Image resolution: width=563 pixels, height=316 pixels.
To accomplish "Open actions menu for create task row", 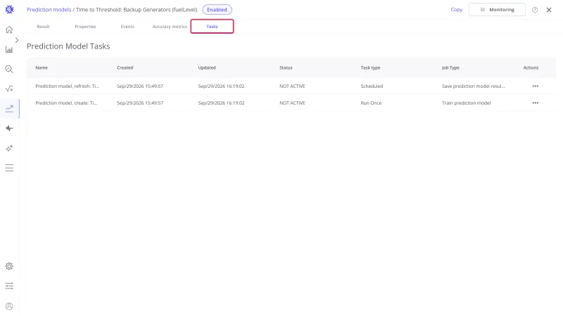I will click(535, 103).
